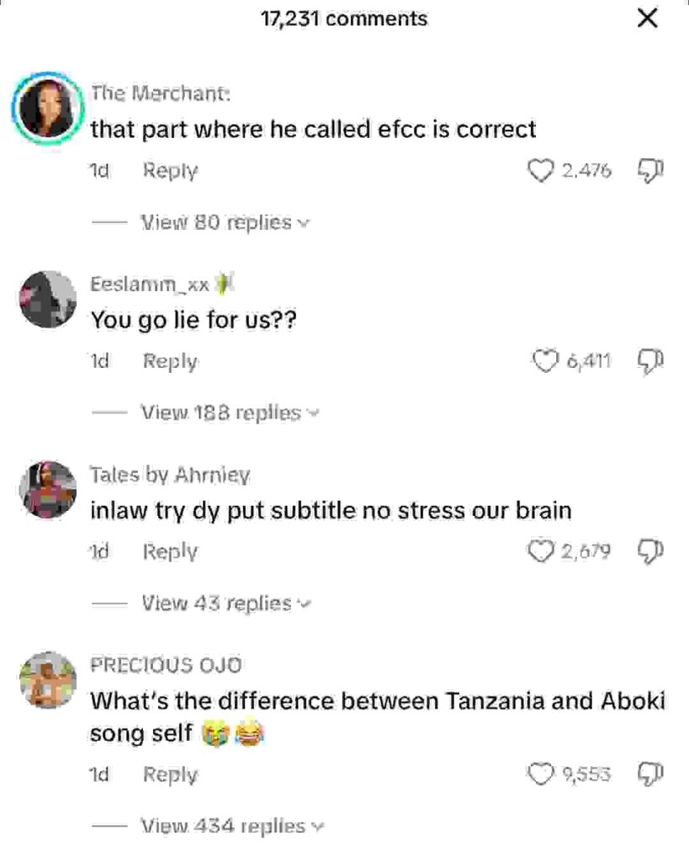This screenshot has height=862, width=689.
Task: Dislike The Merchant's efcc comment
Action: (x=652, y=172)
